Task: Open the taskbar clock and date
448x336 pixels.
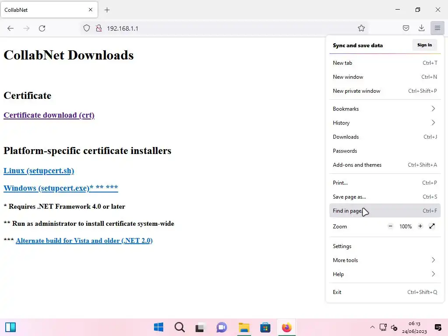Action: point(414,327)
